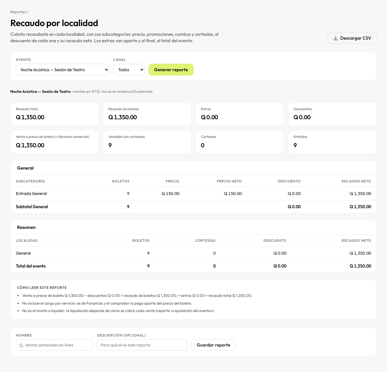Click the Q 150.00 value under Precio
Image resolution: width=387 pixels, height=372 pixels.
point(171,194)
